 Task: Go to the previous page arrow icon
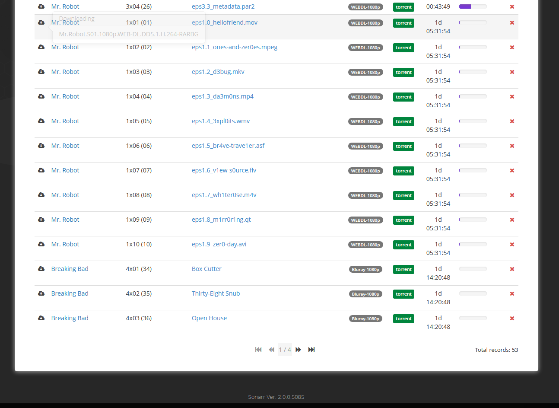[x=271, y=350]
